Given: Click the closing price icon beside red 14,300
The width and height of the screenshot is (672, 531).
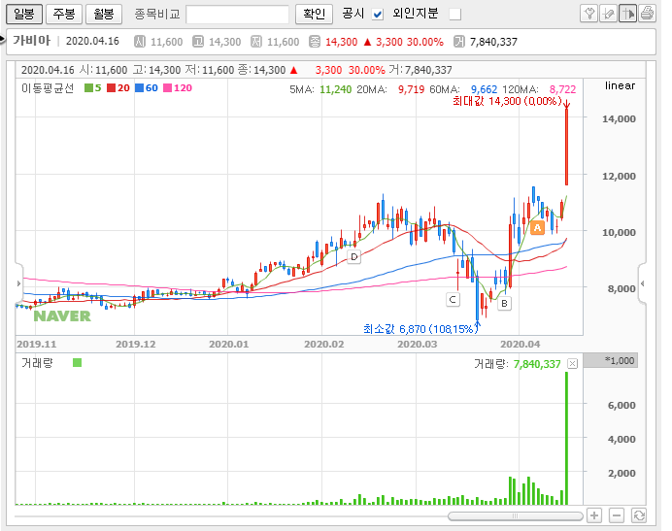Looking at the screenshot, I should click(314, 42).
